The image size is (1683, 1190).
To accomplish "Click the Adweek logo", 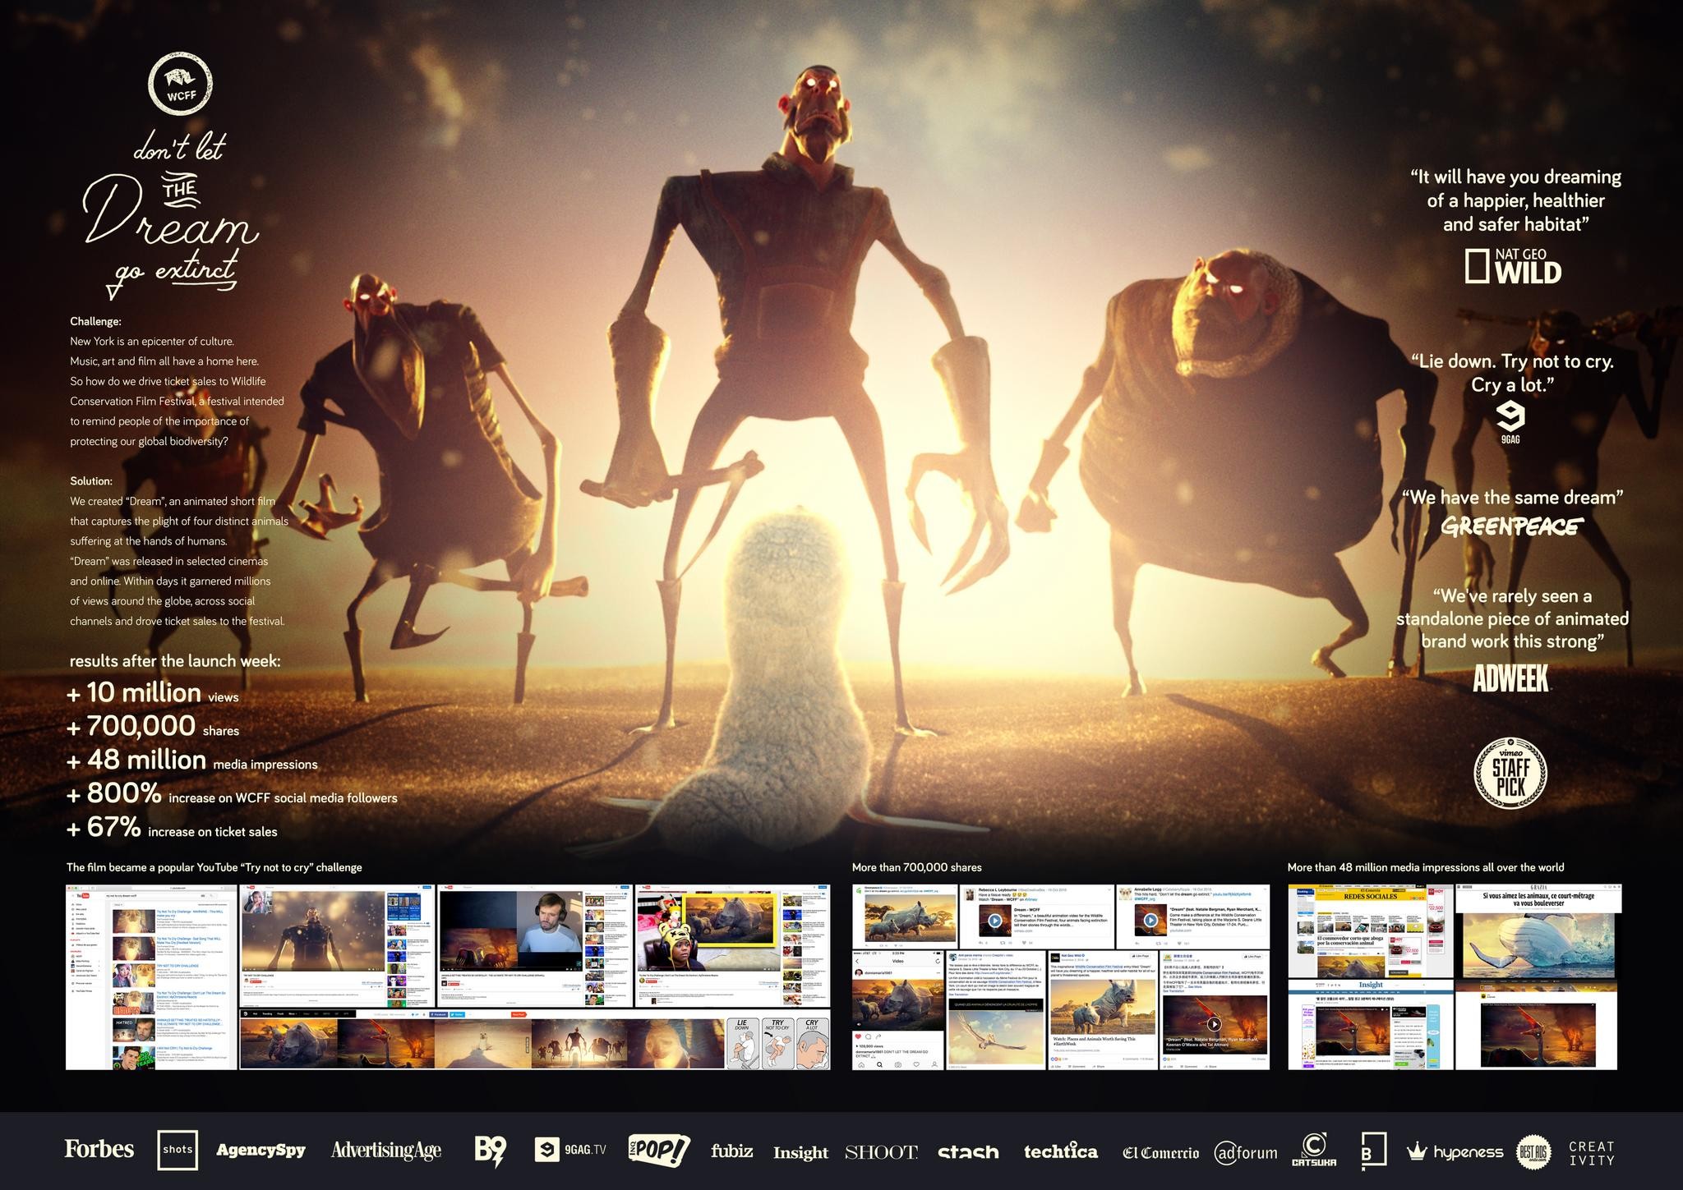I will [1510, 678].
